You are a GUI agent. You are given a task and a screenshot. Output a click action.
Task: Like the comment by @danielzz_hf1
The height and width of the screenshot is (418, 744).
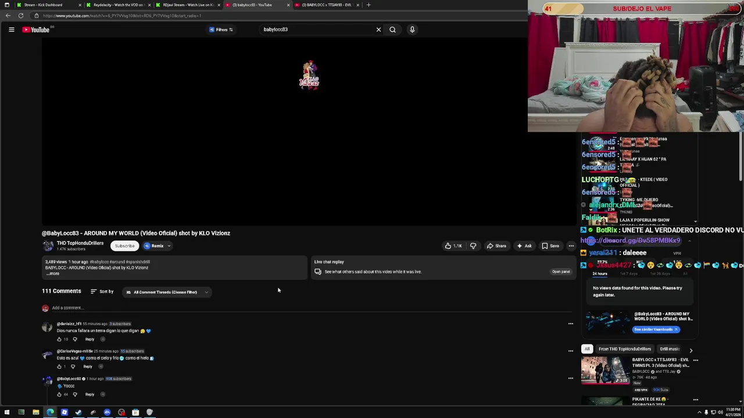pos(59,339)
